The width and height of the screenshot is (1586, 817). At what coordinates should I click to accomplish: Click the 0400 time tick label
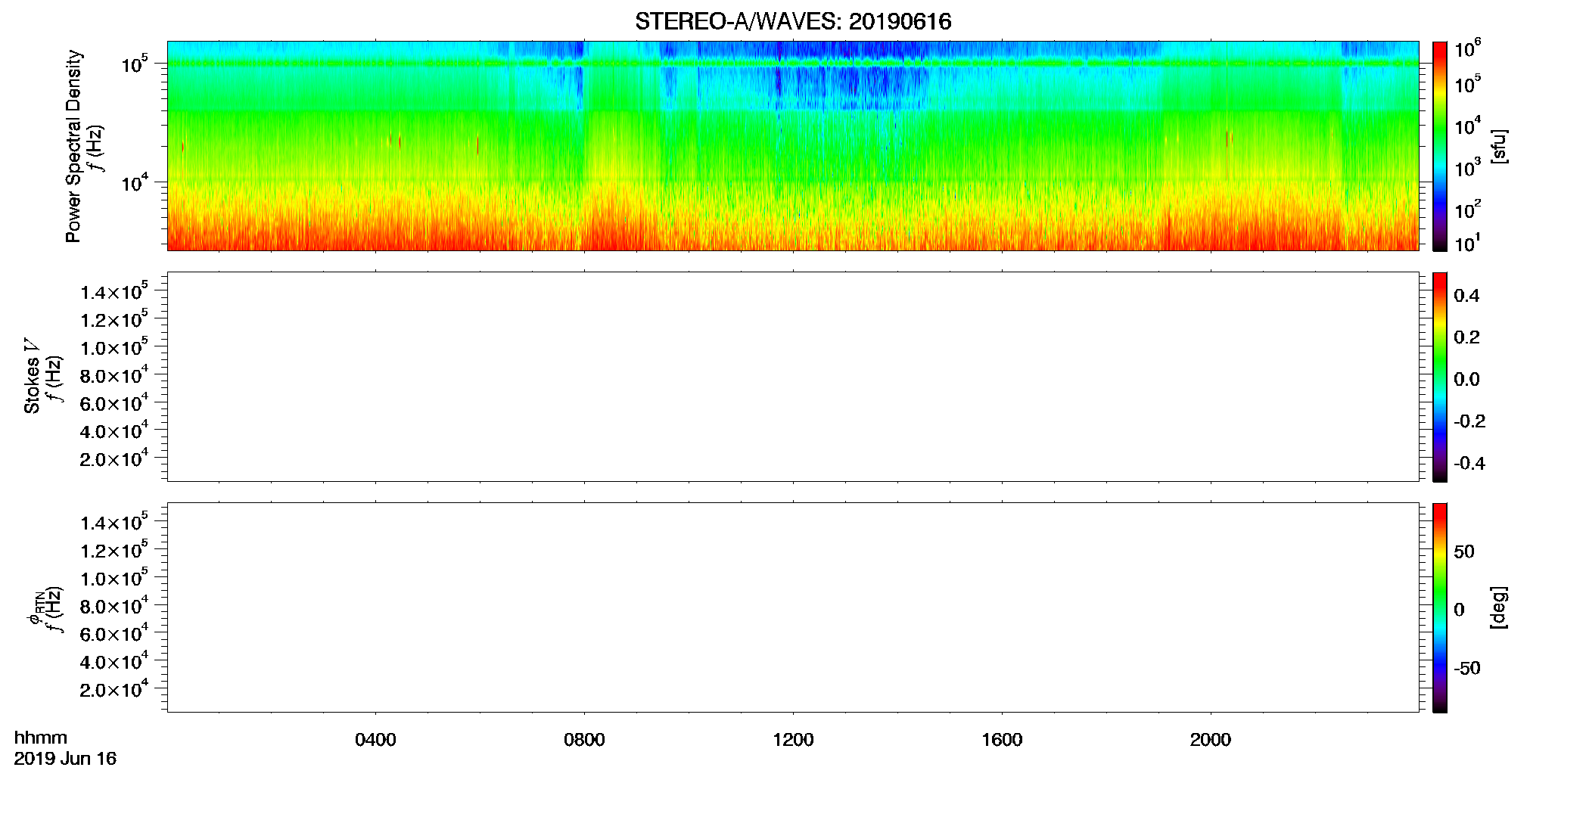pos(375,740)
